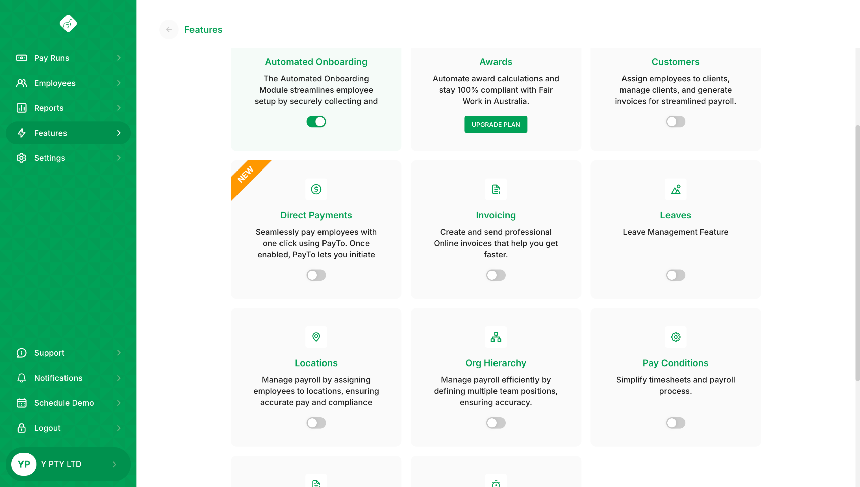Click the Upgrade Plan button

[496, 125]
